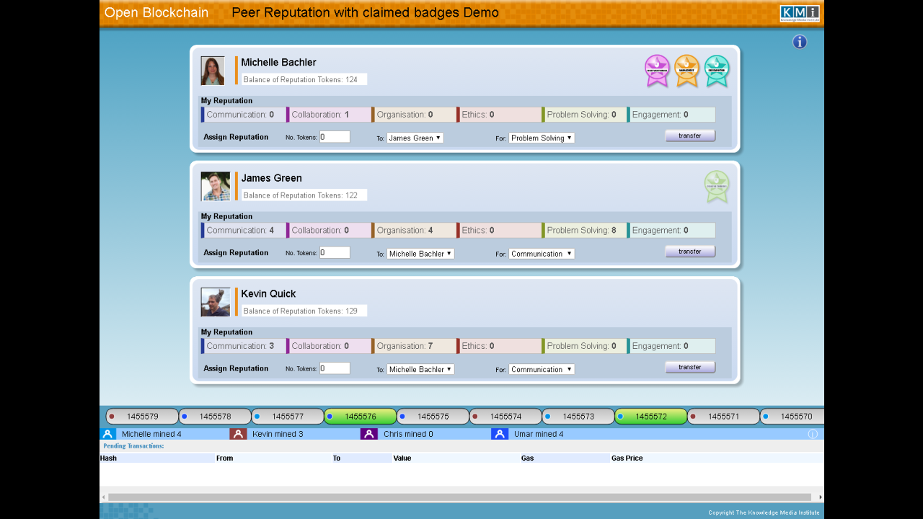923x519 pixels.
Task: Open Michelle's 'To' recipient dropdown
Action: (x=415, y=138)
